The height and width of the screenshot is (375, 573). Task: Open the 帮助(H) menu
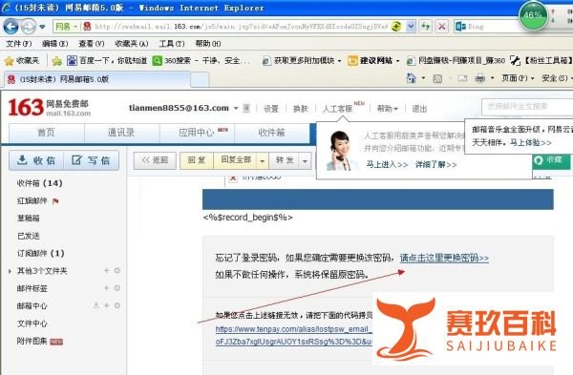[x=208, y=44]
